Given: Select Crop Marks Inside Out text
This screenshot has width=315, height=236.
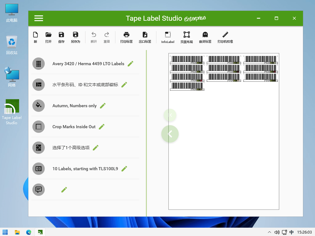Looking at the screenshot, I should pyautogui.click(x=74, y=127).
